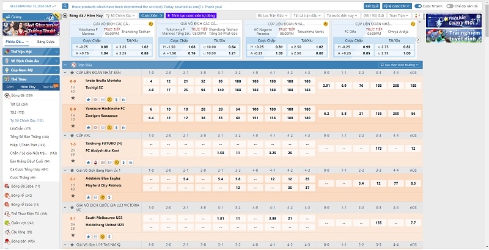Click the search magnifier icon in top bar
Image resolution: width=489 pixels, height=250 pixels.
67,6
